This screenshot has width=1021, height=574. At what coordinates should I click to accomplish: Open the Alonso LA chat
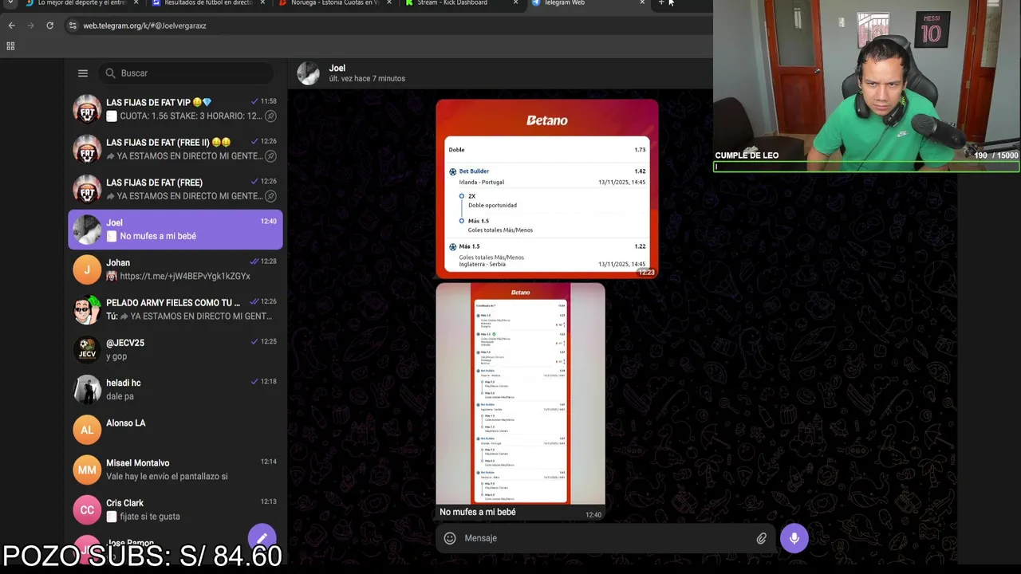(x=175, y=430)
